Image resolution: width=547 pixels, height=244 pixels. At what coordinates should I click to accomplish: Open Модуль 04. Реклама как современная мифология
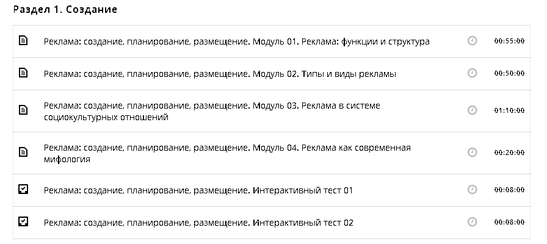[227, 153]
